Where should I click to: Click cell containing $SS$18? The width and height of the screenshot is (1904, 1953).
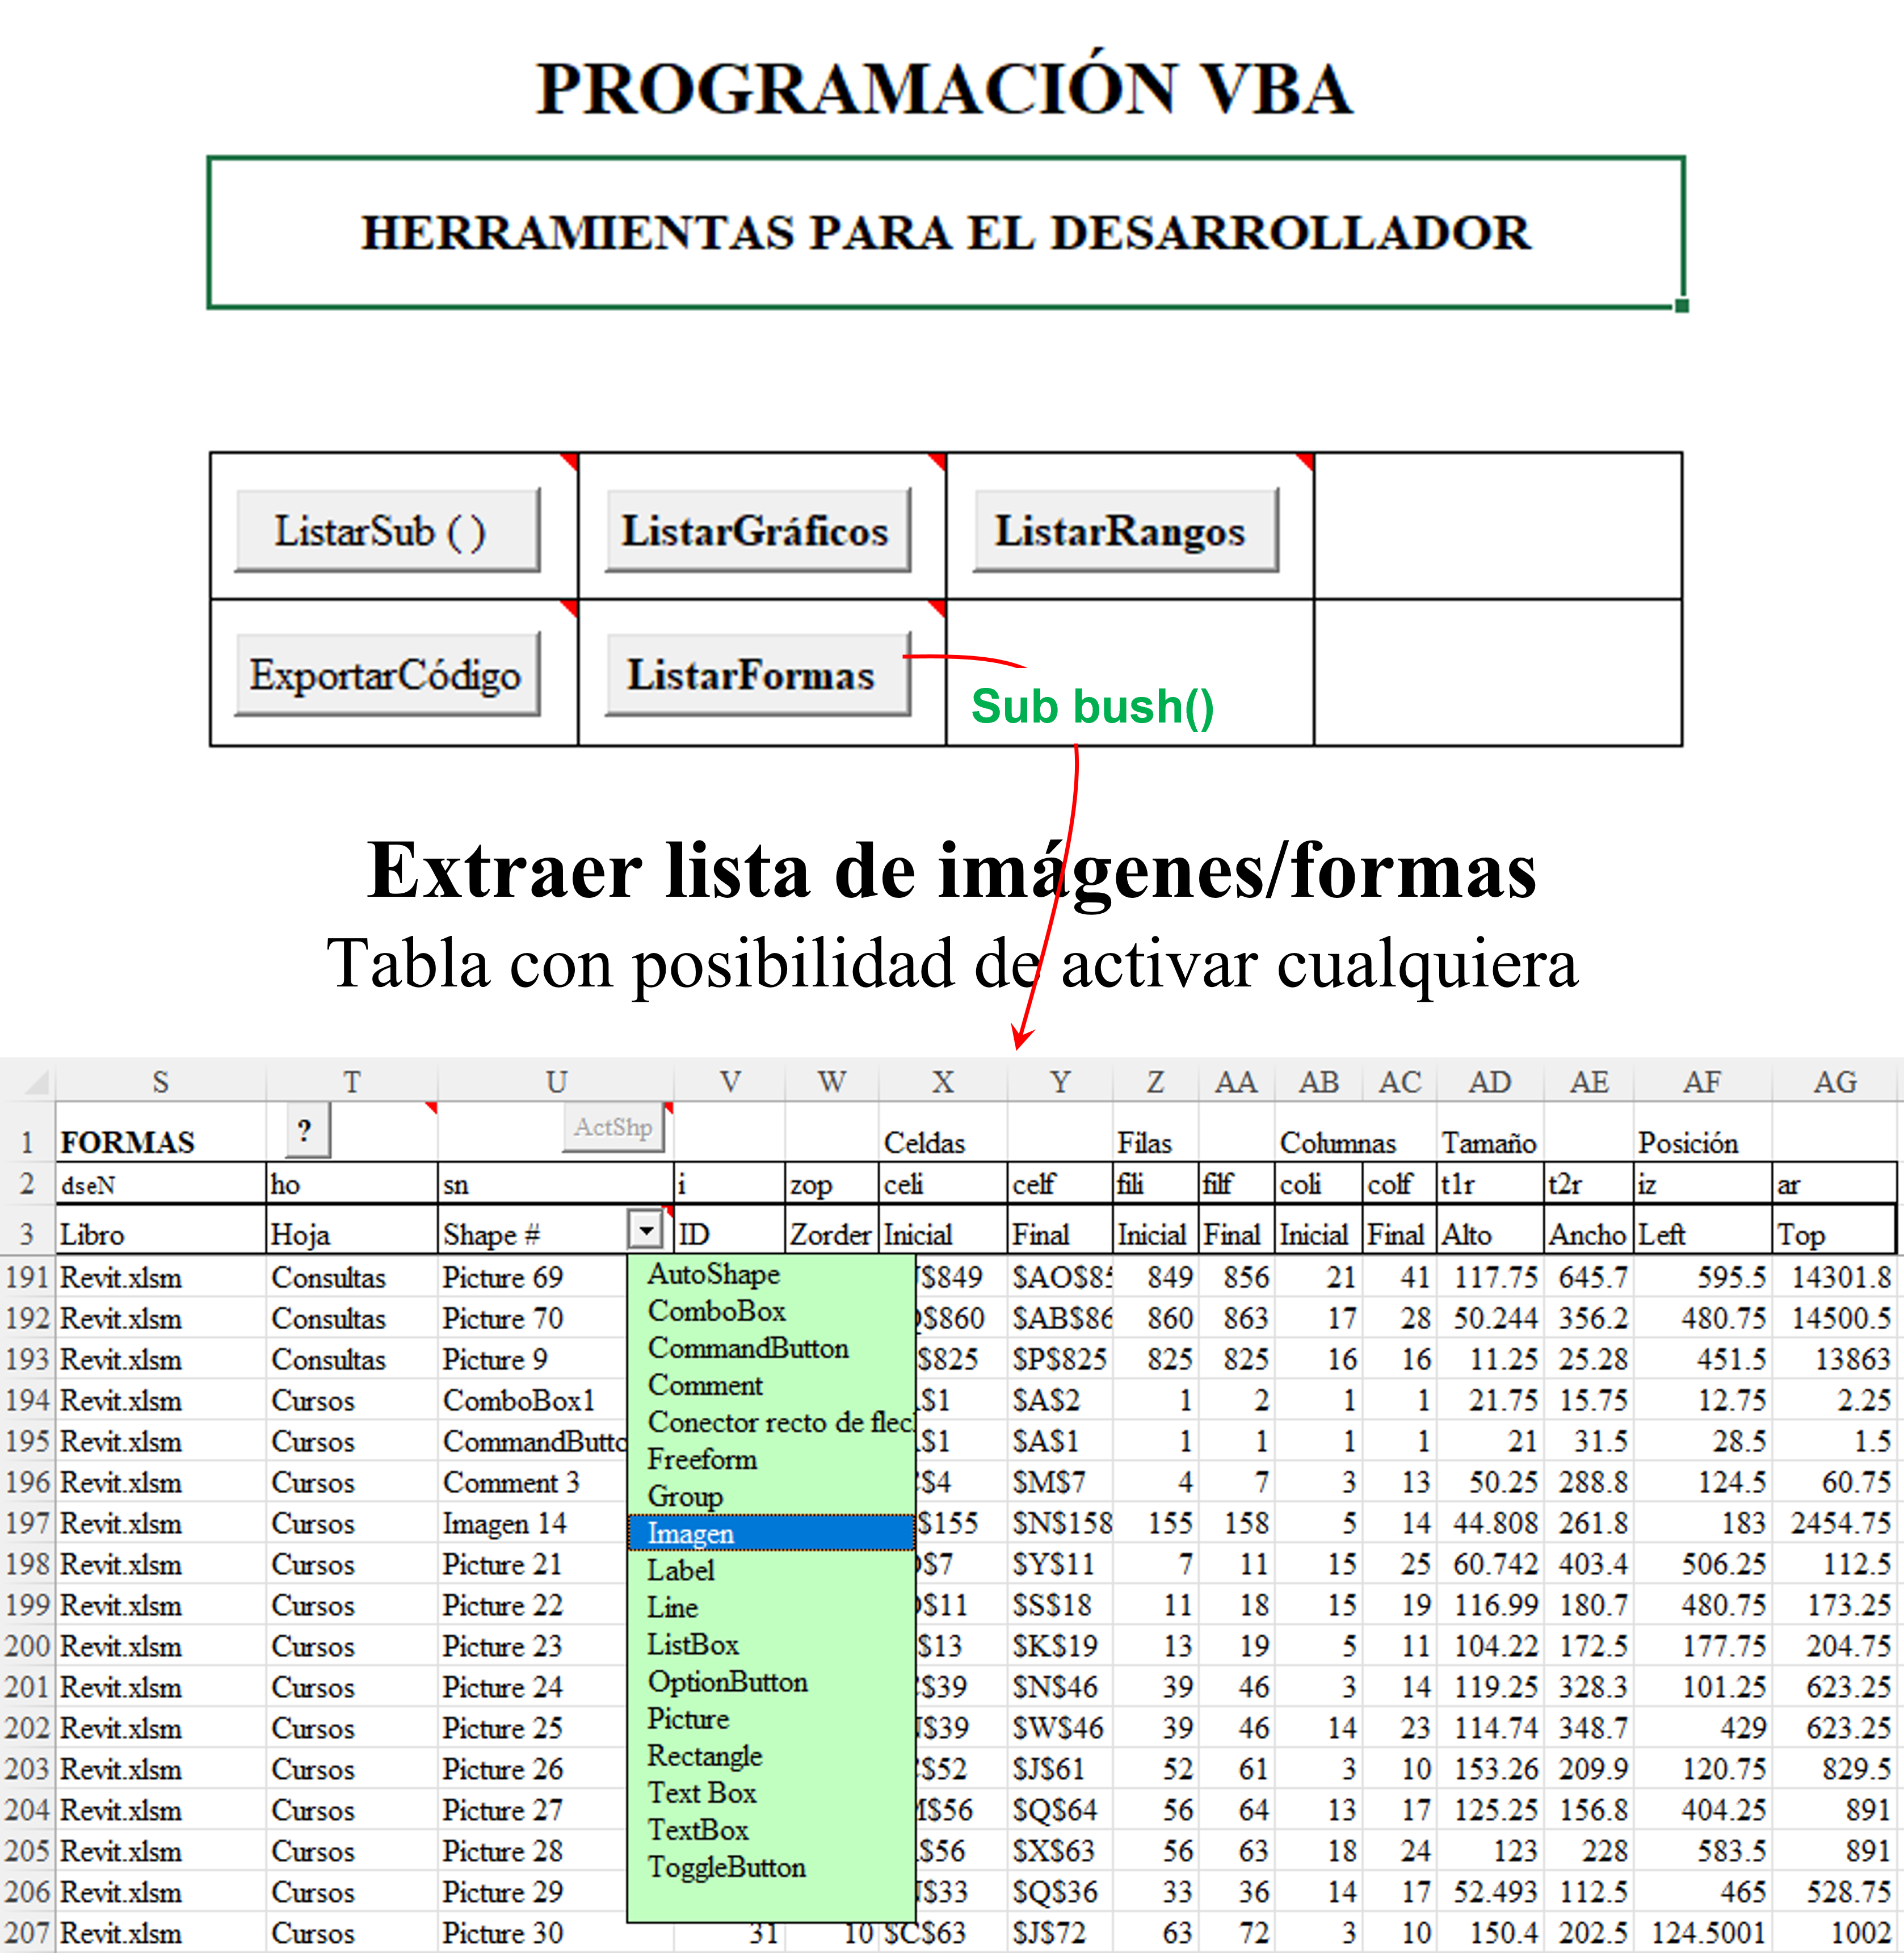pyautogui.click(x=1060, y=1604)
